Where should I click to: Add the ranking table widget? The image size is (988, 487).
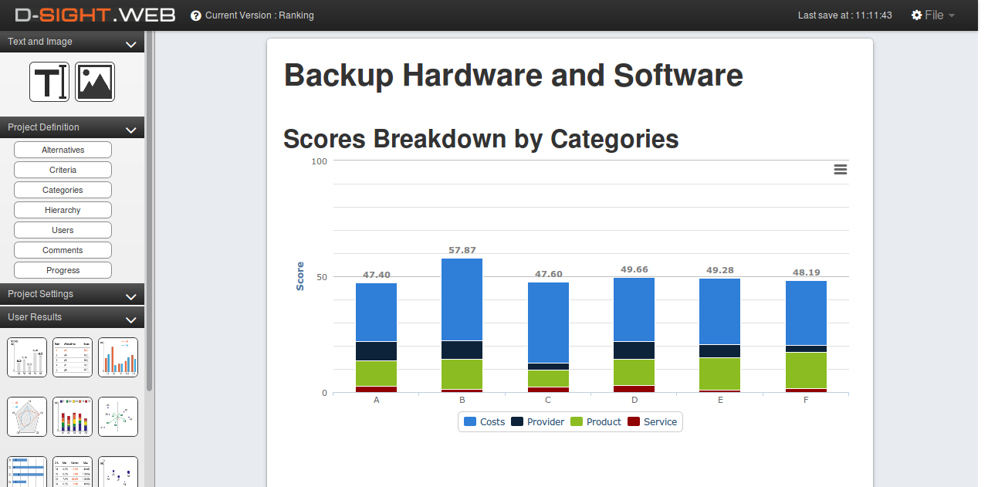tap(73, 357)
